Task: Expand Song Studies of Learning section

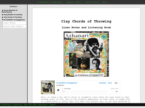Action: [x=12, y=15]
